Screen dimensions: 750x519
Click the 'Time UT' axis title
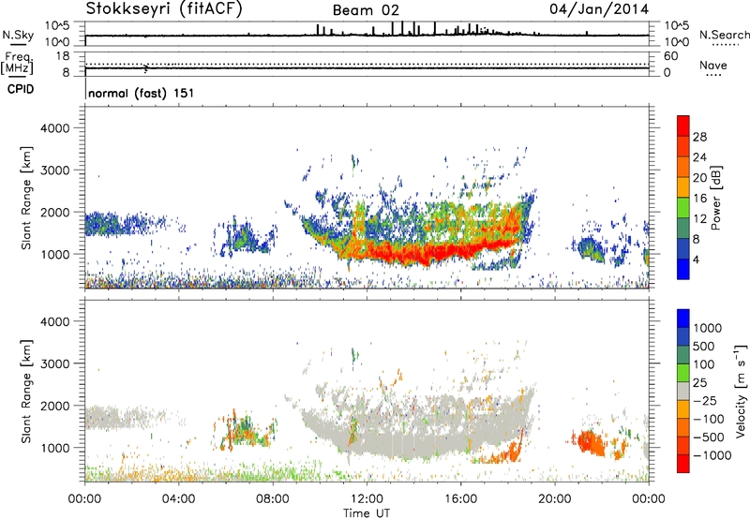tap(367, 513)
